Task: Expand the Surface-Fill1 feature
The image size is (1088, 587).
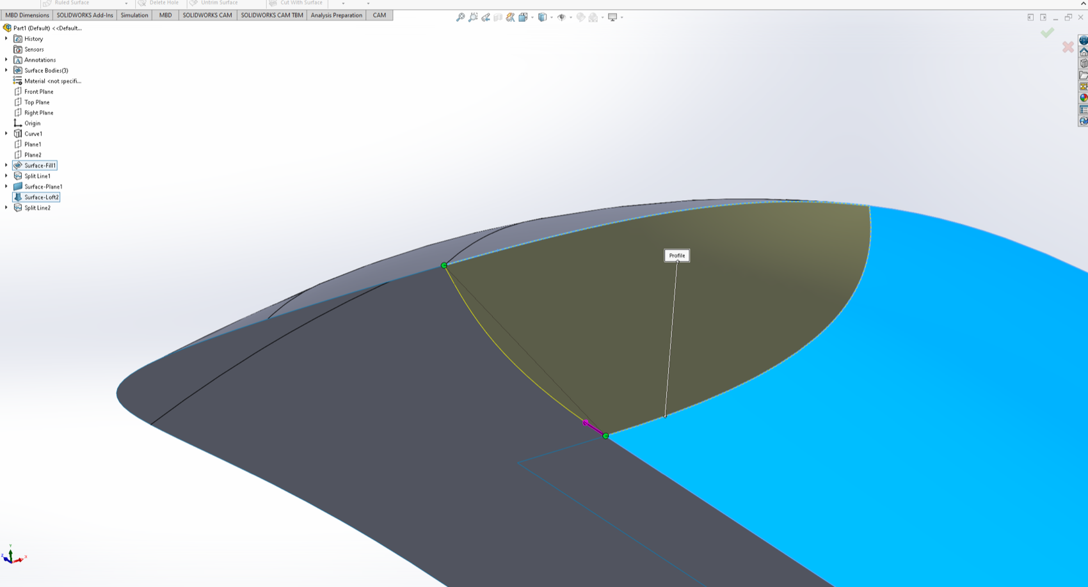Action: (6, 166)
